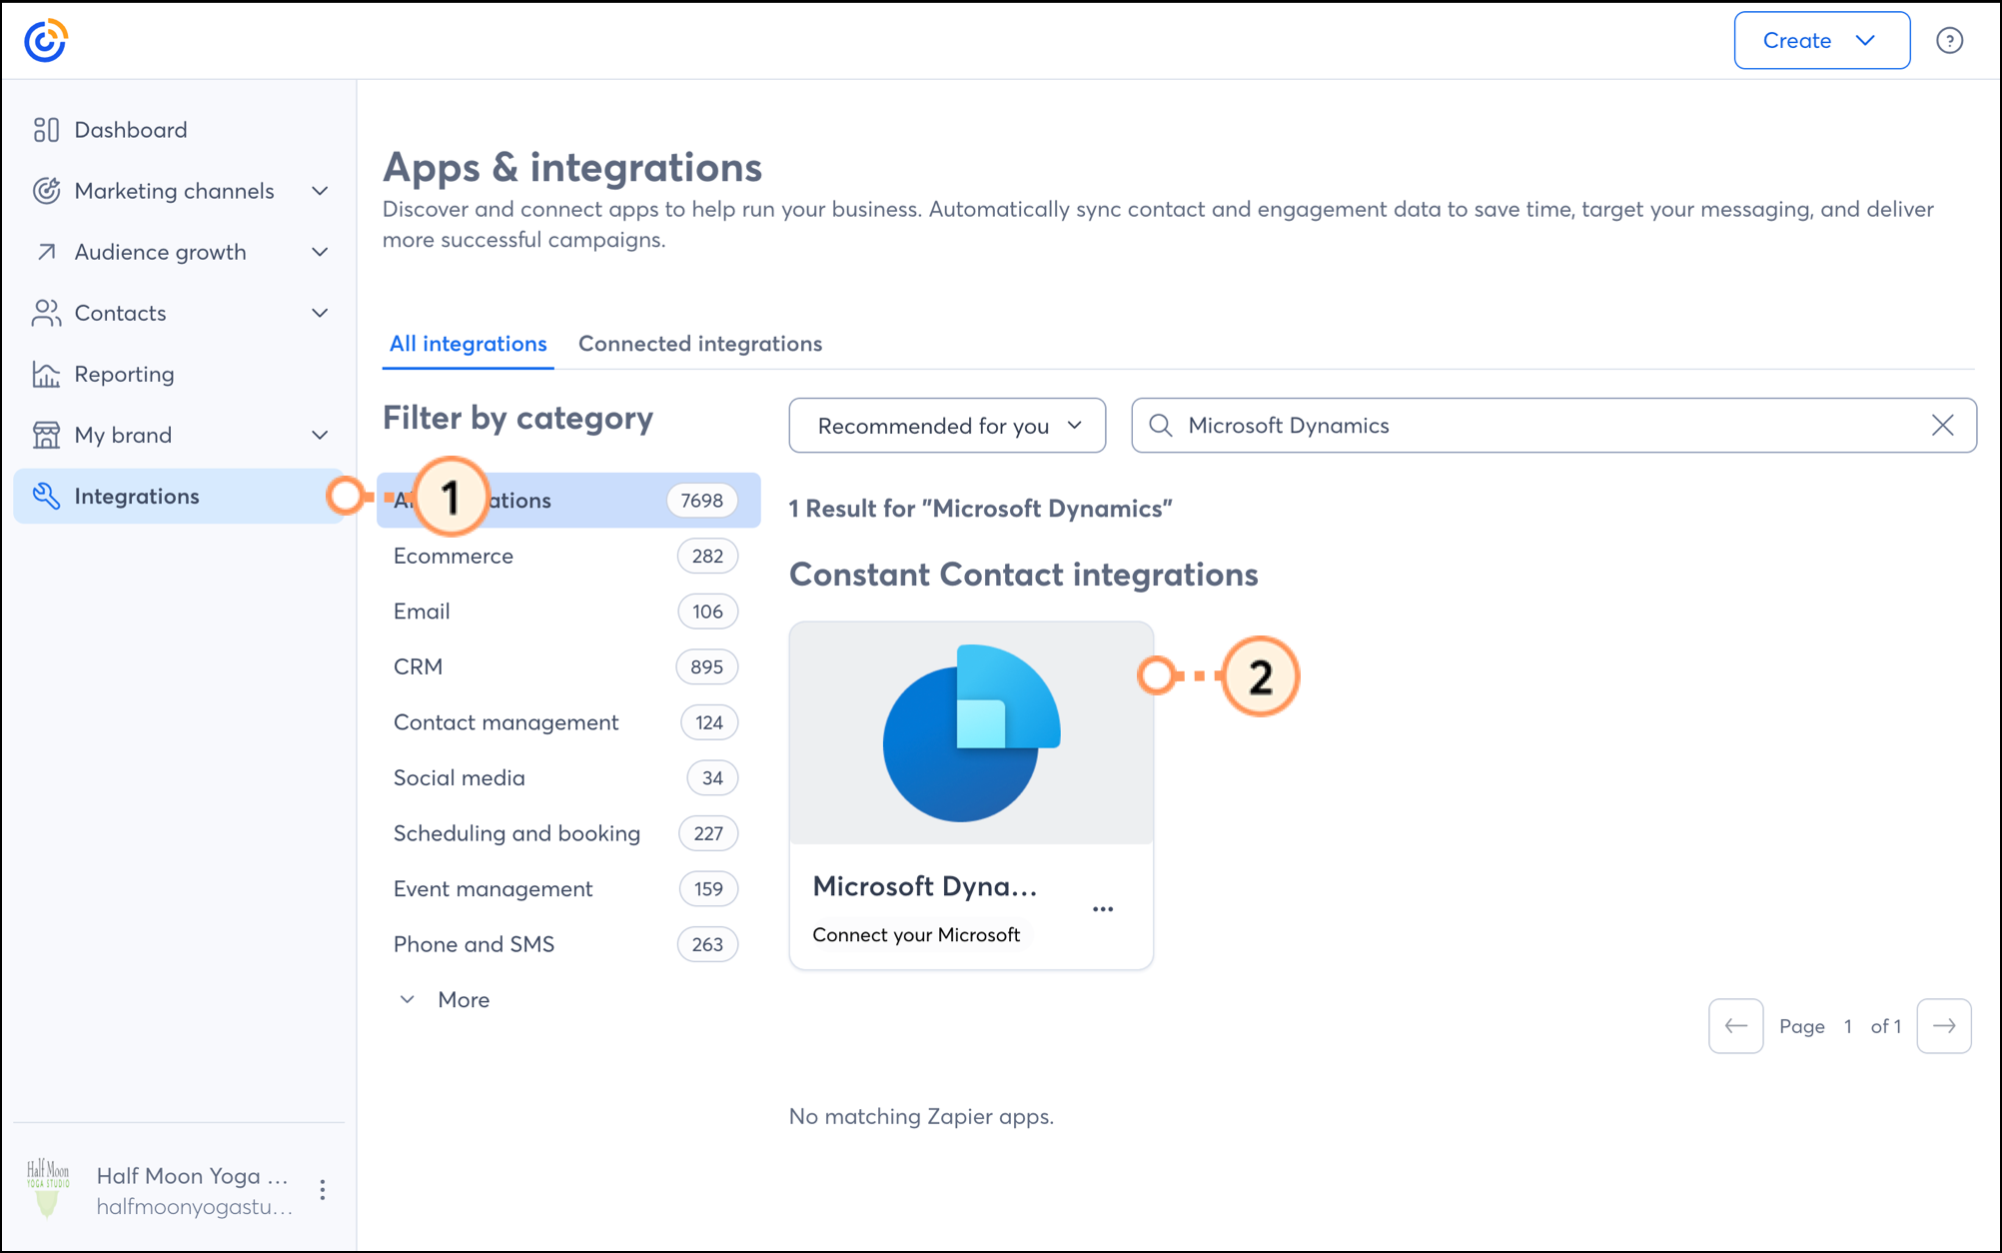Click the Connect your Microsoft description
Screen dimensions: 2002x1253
point(916,935)
